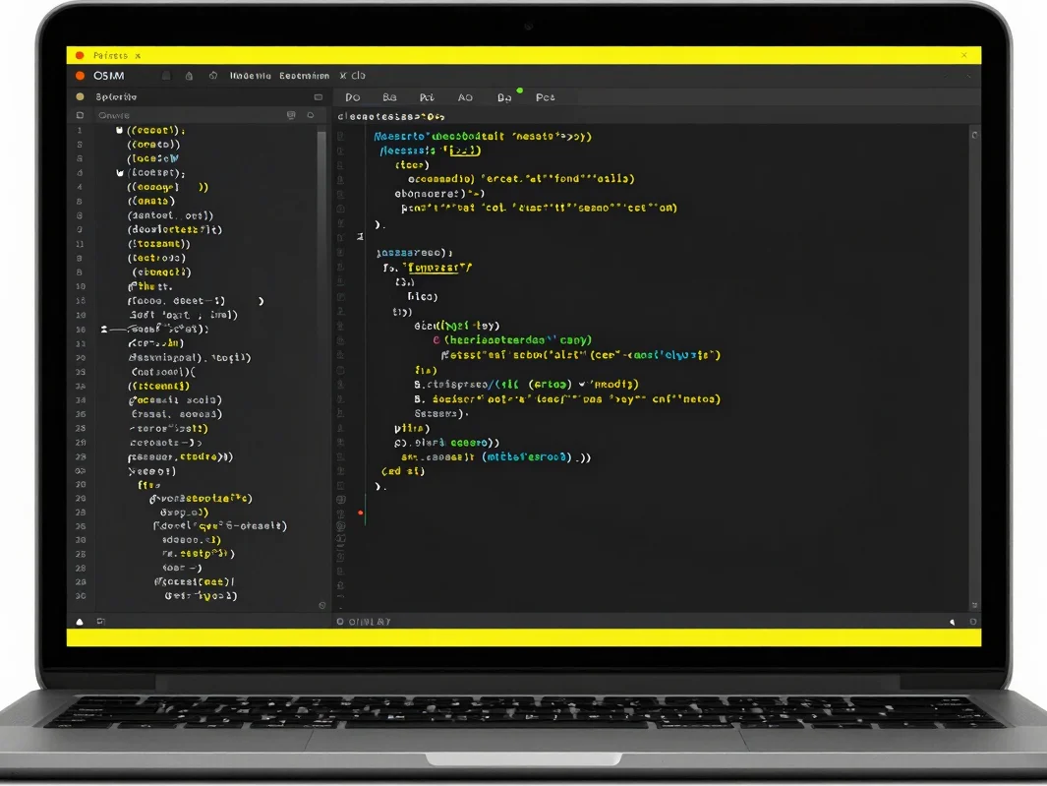Select the "AO" editor tab
This screenshot has height=786, width=1047.
pos(465,97)
